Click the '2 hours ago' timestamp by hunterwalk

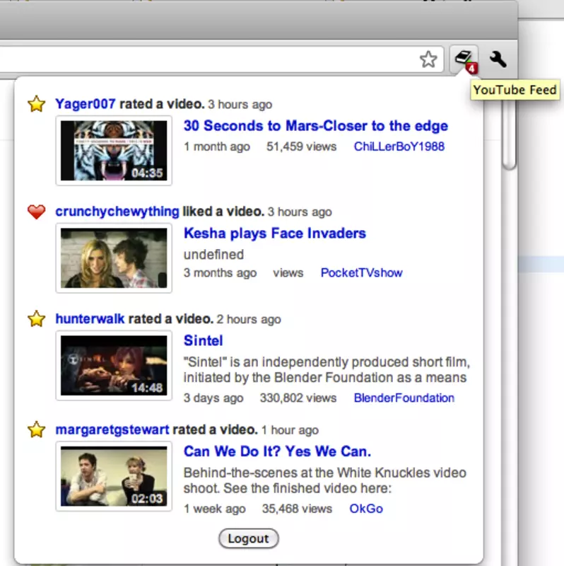point(249,319)
